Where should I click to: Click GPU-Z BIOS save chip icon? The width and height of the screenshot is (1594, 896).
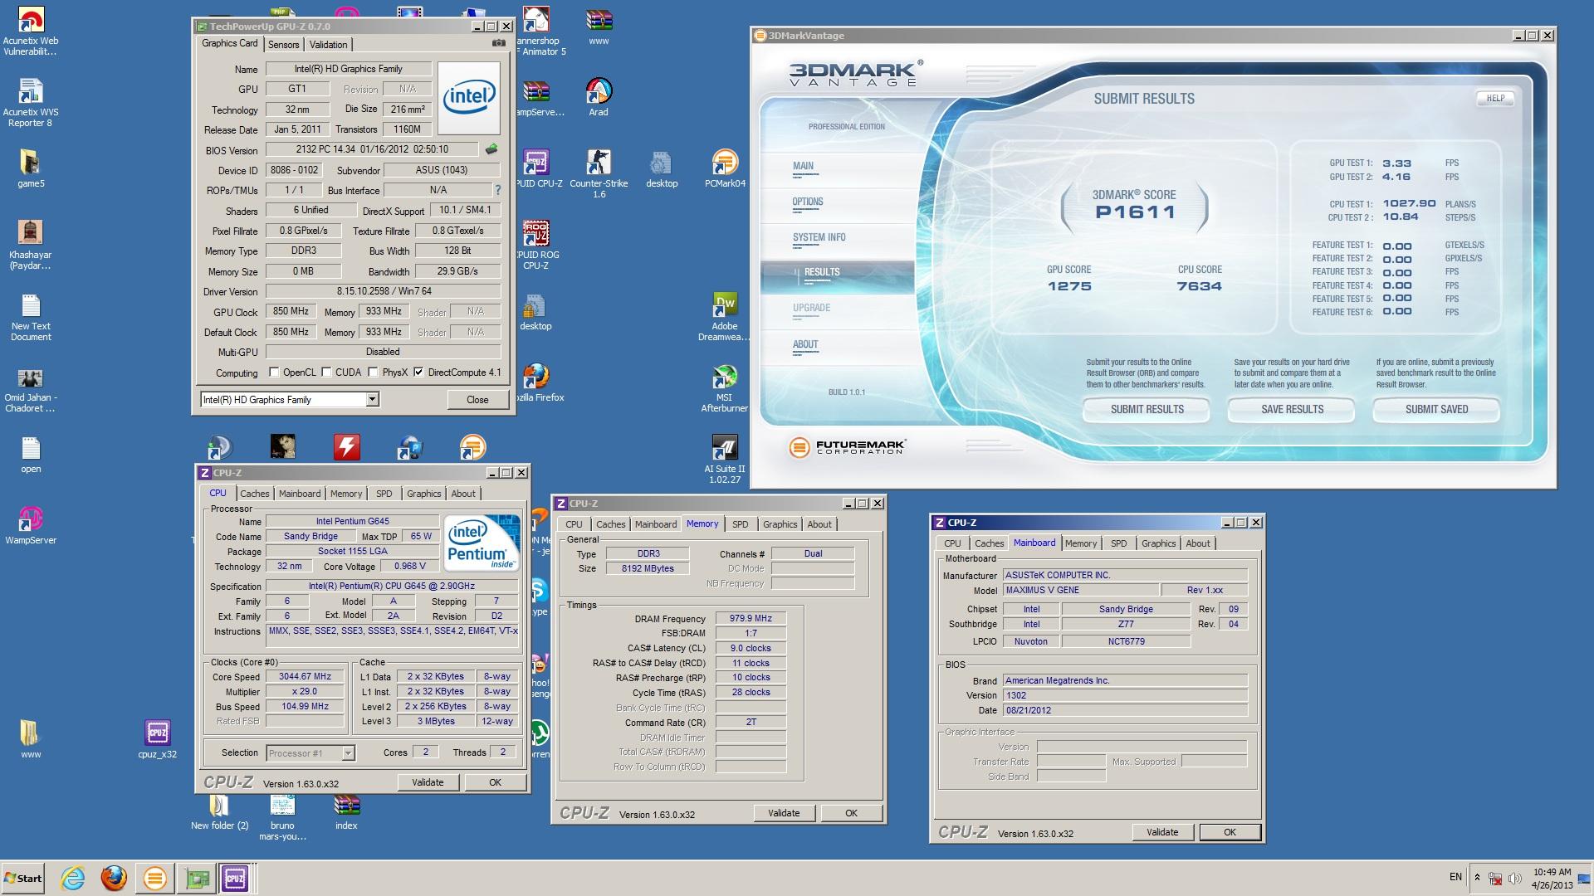point(491,149)
